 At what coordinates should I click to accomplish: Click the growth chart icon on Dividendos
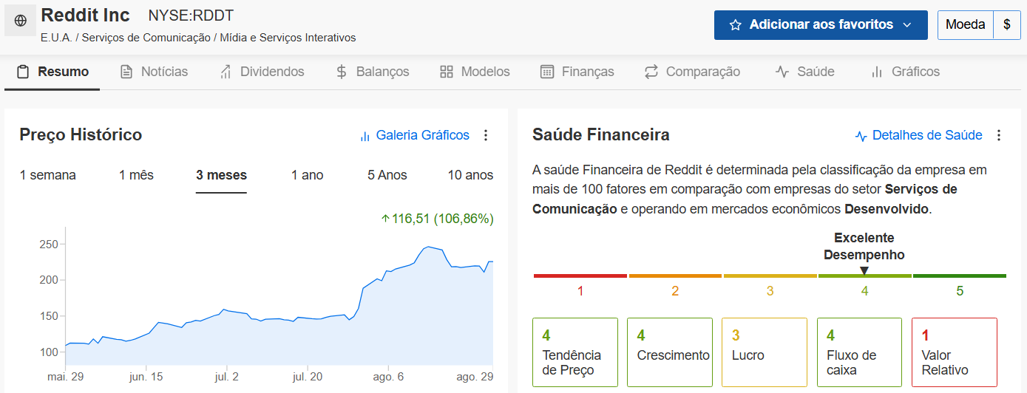click(226, 72)
